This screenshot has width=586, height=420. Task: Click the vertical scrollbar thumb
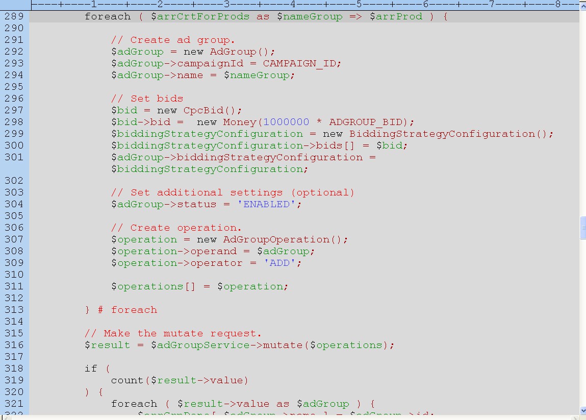click(582, 228)
